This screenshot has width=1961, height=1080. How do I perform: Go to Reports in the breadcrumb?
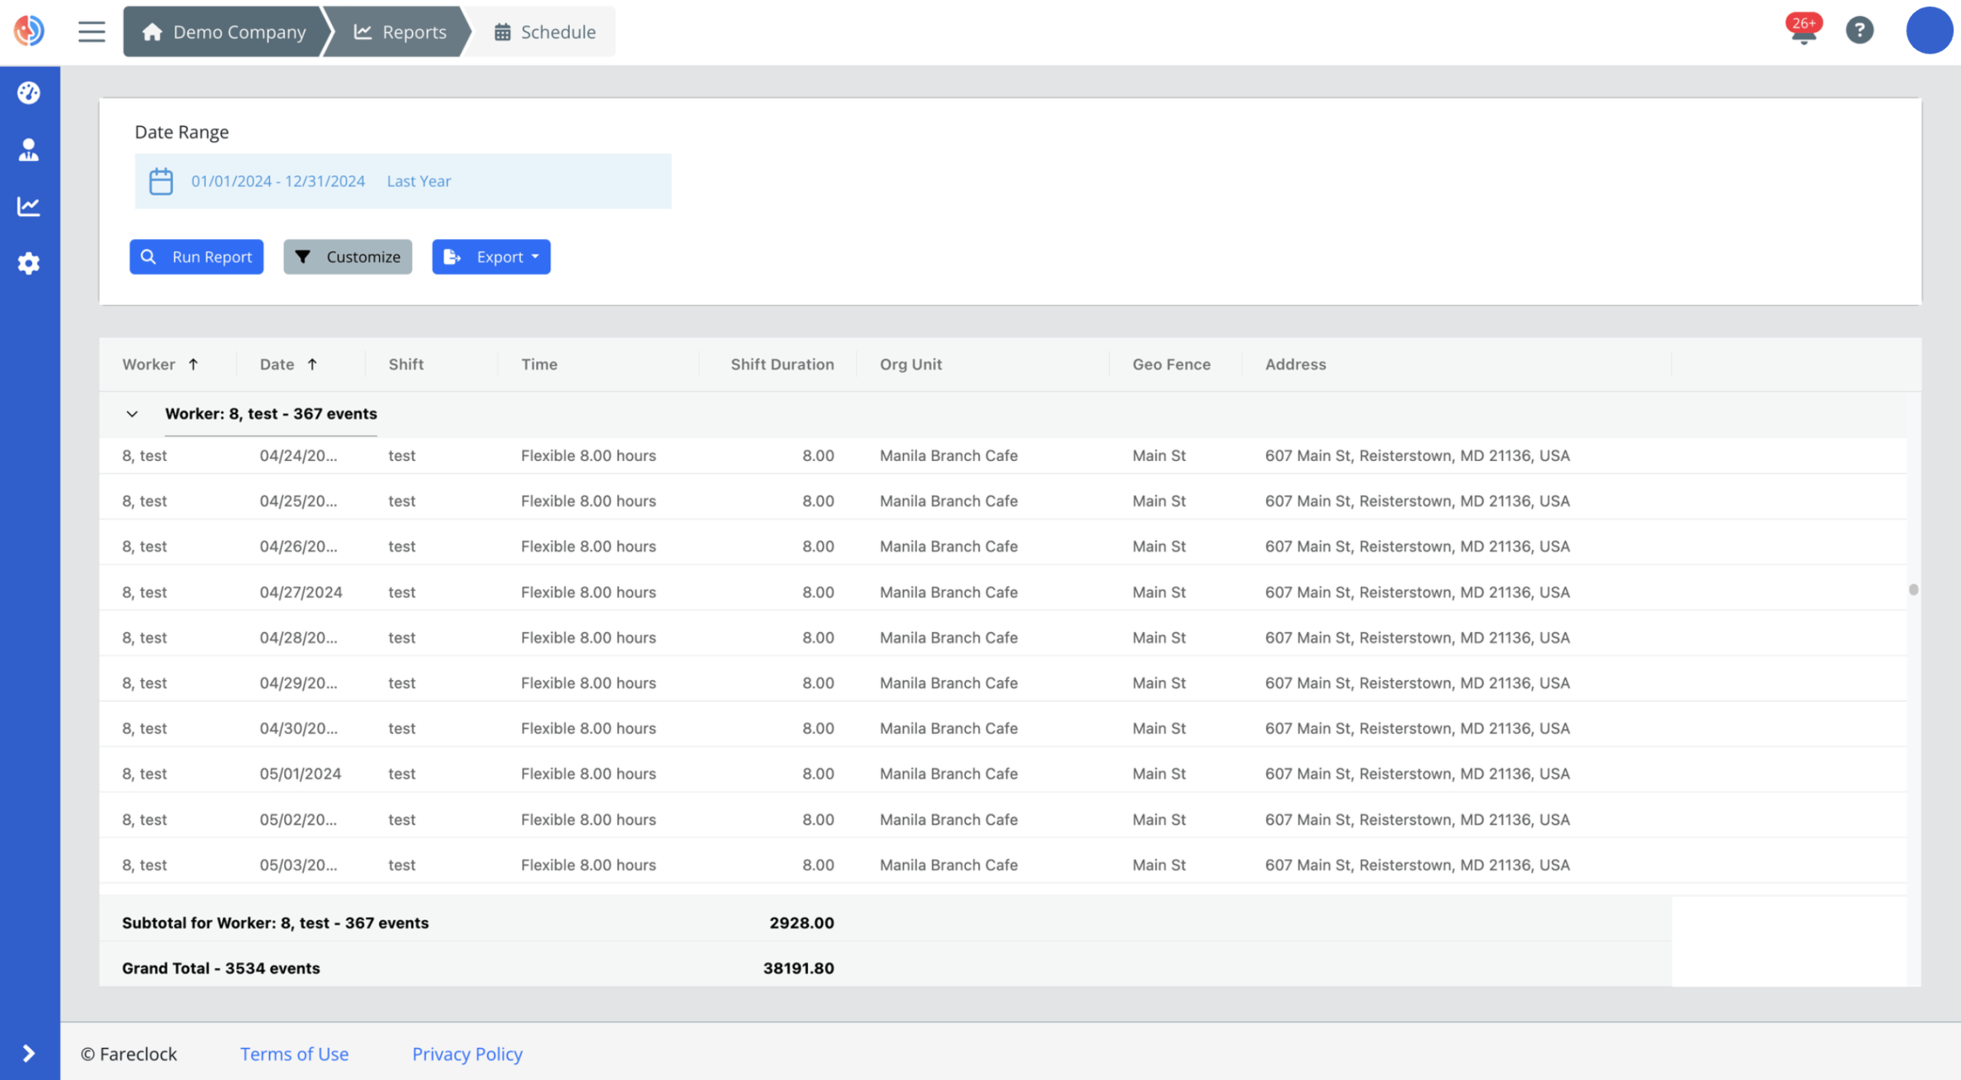(x=402, y=31)
